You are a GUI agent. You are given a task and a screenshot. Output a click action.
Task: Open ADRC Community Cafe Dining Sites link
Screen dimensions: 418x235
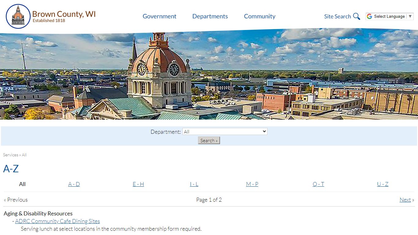(58, 221)
